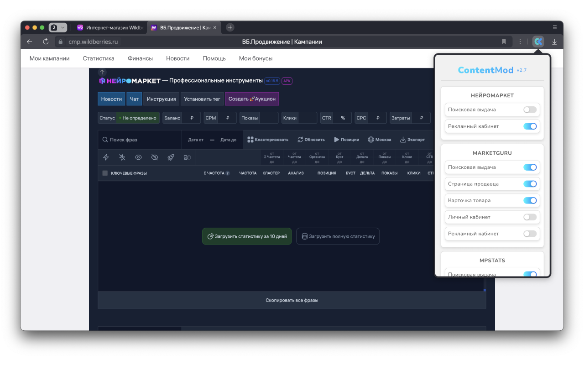The height and width of the screenshot is (365, 584).
Task: Click Загрузить статистику за 10 дней
Action: 247,236
